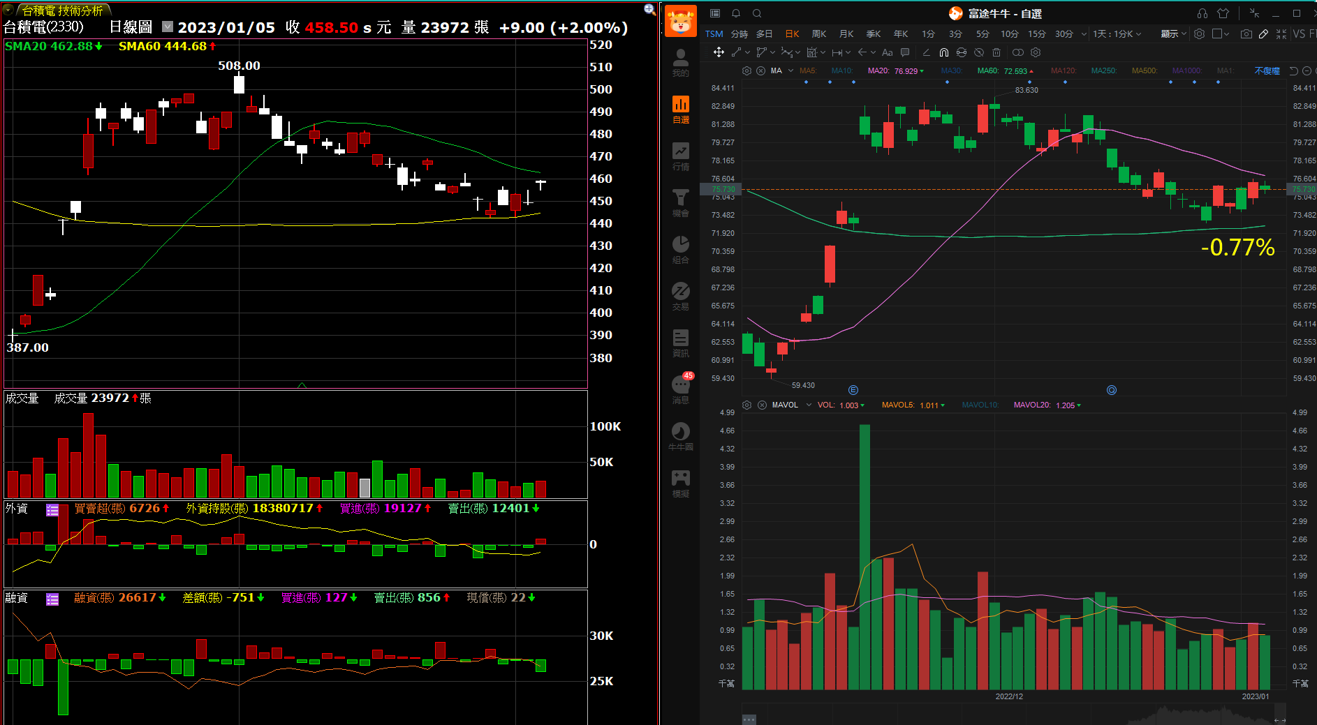This screenshot has height=725, width=1317.
Task: Open MA indicator settings gear
Action: click(x=746, y=70)
